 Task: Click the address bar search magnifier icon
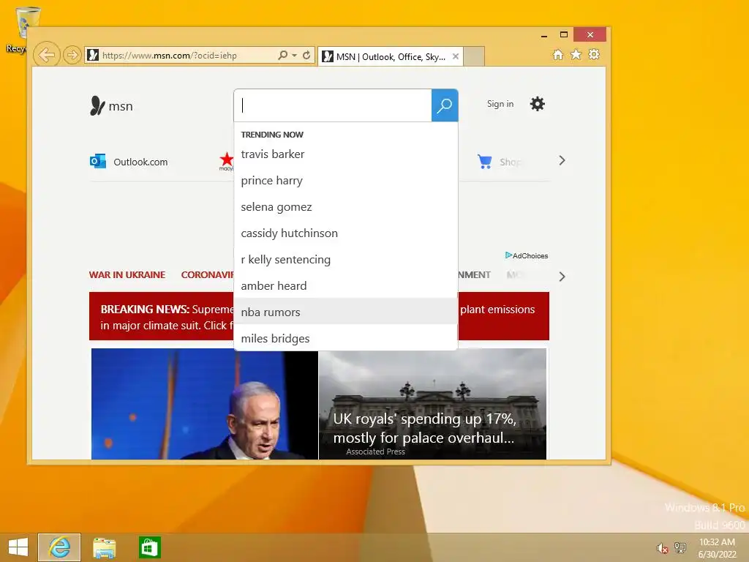282,55
